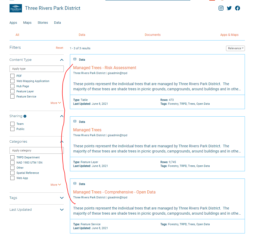Expand the Tags filter section
The image size is (256, 235).
[x=62, y=198]
